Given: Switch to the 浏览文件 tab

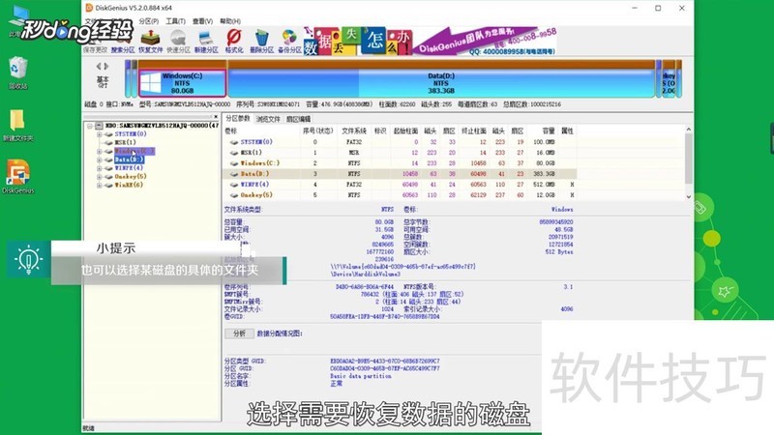Looking at the screenshot, I should click(268, 119).
